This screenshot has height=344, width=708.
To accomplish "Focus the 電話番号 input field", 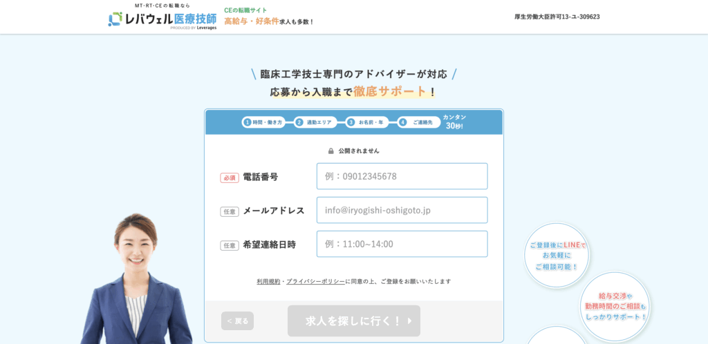I will pos(402,176).
